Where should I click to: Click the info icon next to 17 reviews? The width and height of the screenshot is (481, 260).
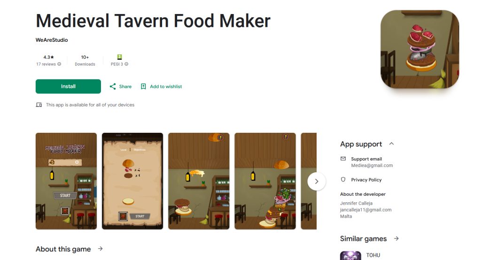(59, 64)
